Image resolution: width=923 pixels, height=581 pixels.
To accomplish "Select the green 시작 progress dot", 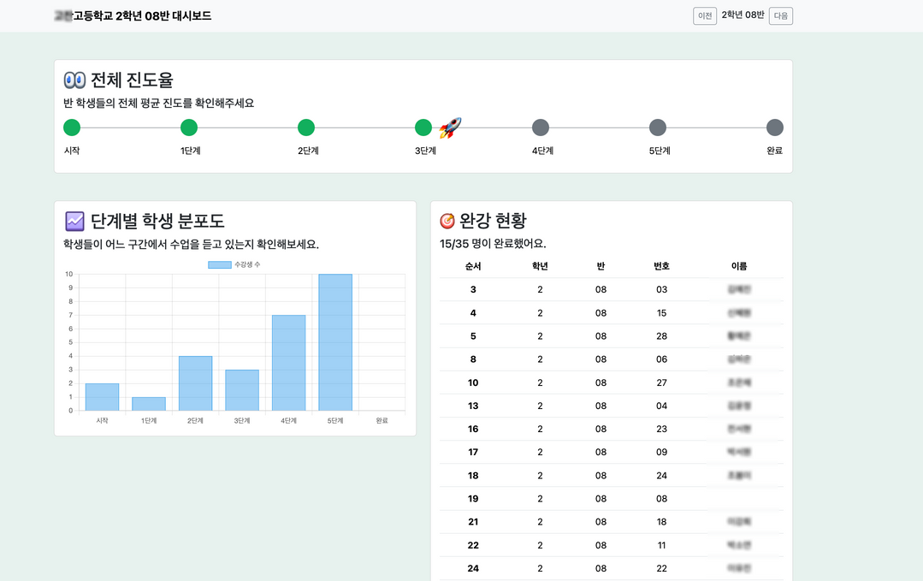I will 72,127.
